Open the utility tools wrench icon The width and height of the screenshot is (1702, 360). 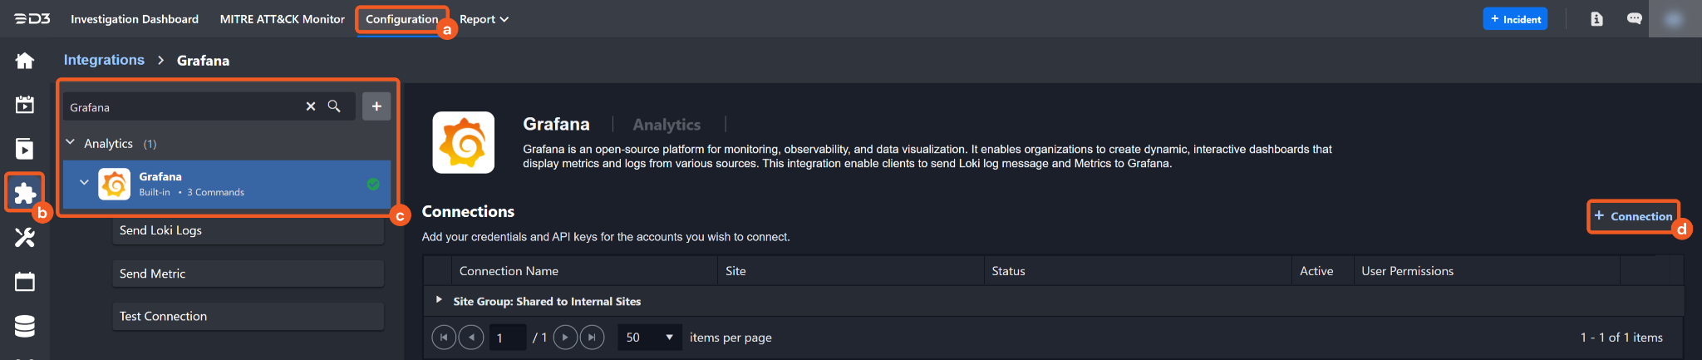pyautogui.click(x=25, y=238)
